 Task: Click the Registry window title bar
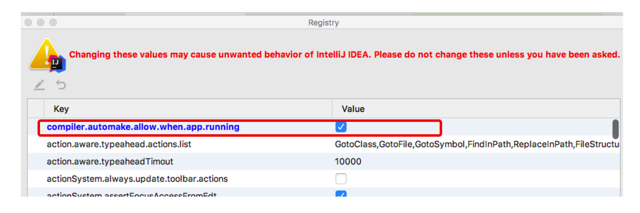pos(323,22)
